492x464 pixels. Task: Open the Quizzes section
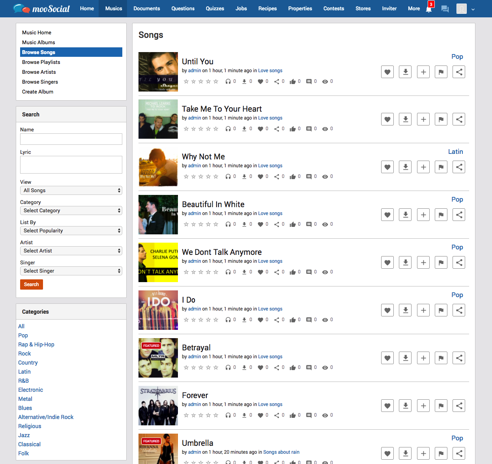(215, 8)
